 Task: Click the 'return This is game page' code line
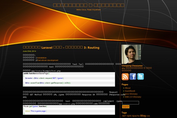click(x=36, y=111)
